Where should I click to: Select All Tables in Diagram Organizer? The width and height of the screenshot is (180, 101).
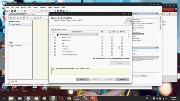21,24
